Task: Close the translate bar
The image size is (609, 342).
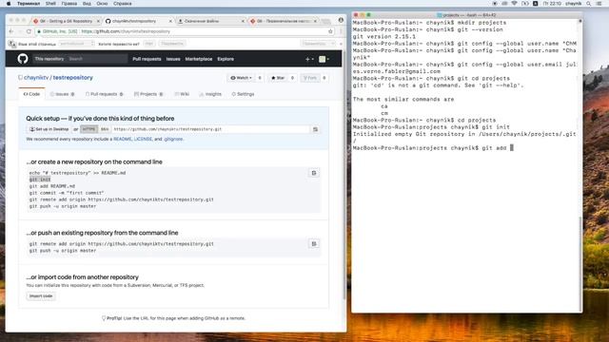Action: [341, 44]
